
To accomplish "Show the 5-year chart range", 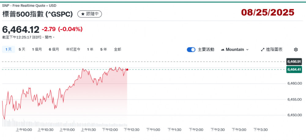I will pyautogui.click(x=103, y=49).
